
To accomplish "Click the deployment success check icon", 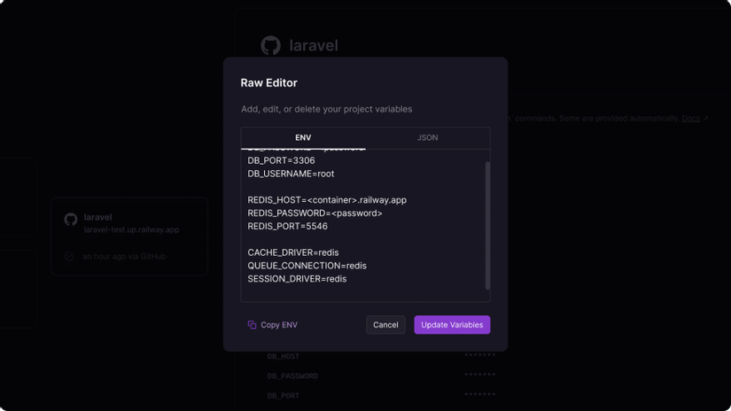I will click(x=69, y=256).
